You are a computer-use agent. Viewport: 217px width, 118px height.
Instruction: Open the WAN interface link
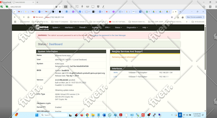116,73
